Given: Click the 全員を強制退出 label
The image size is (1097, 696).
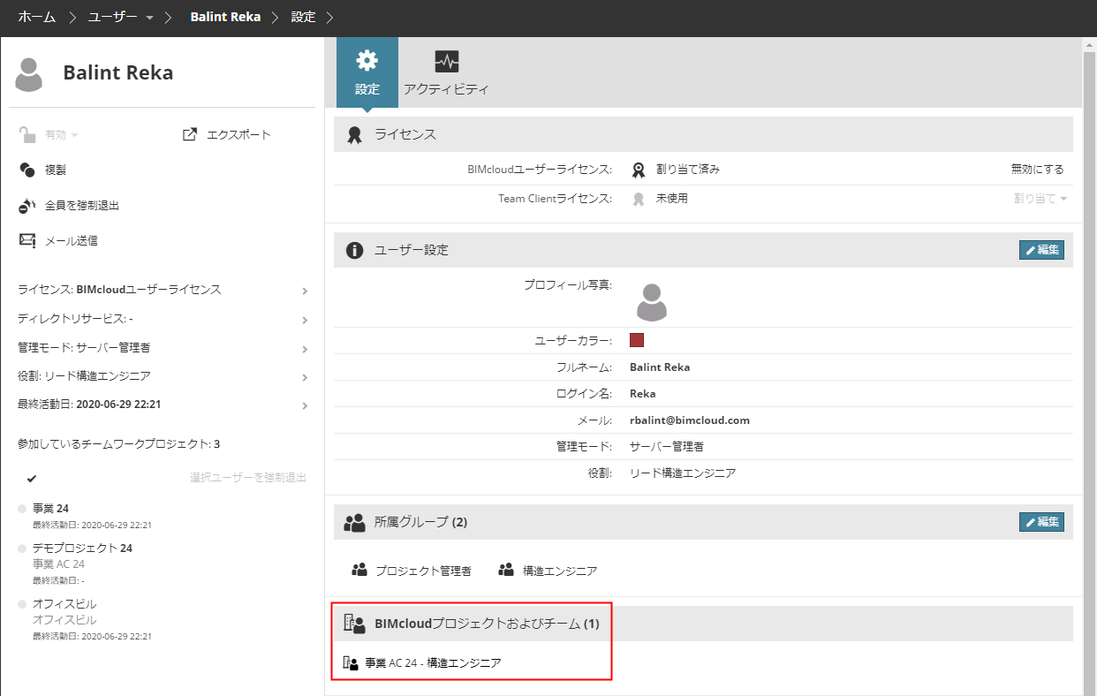Looking at the screenshot, I should (x=82, y=206).
